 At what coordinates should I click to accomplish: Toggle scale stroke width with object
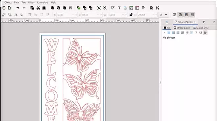tap(174, 15)
